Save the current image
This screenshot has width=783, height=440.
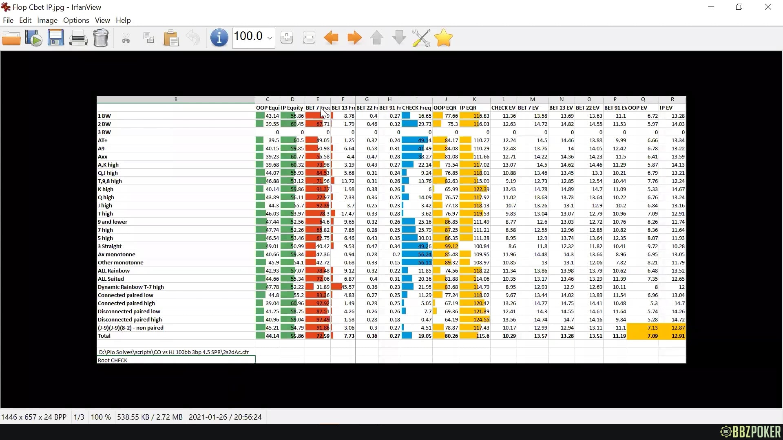click(x=55, y=37)
